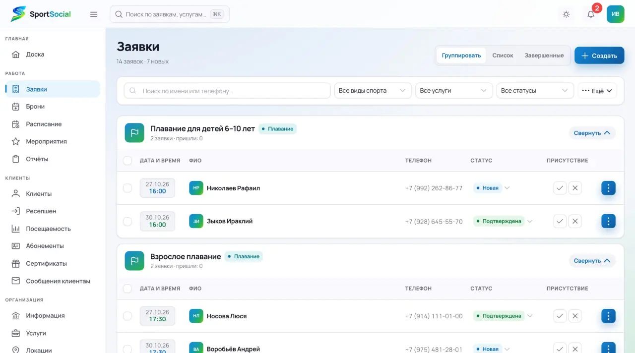
Task: Toggle the sidebar hamburger menu icon
Action: click(x=94, y=14)
